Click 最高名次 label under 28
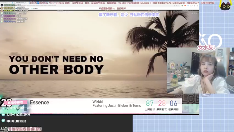This screenshot has width=234, height=132. click(162, 109)
